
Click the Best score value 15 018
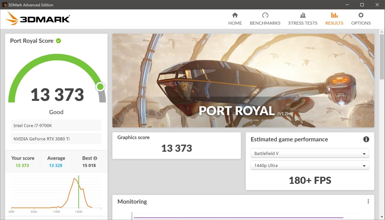89,165
